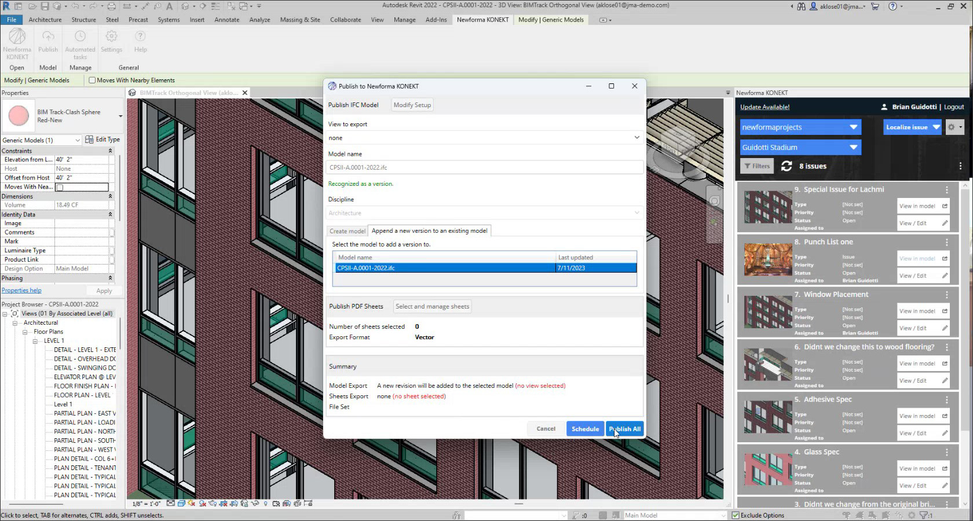Click Edit Type in Properties panel

[x=103, y=140]
